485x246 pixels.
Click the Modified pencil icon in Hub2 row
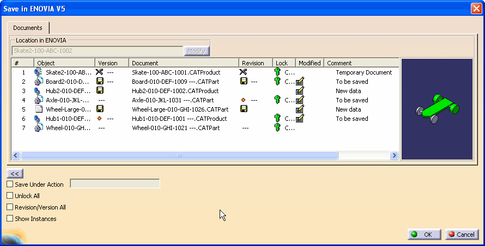point(300,90)
